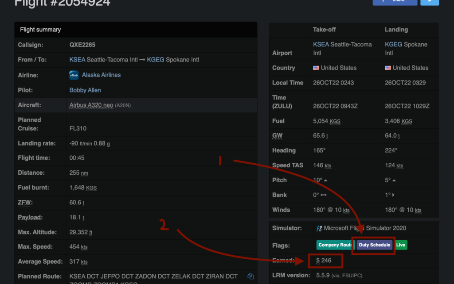Click the earned $ 246 amount

[324, 261]
